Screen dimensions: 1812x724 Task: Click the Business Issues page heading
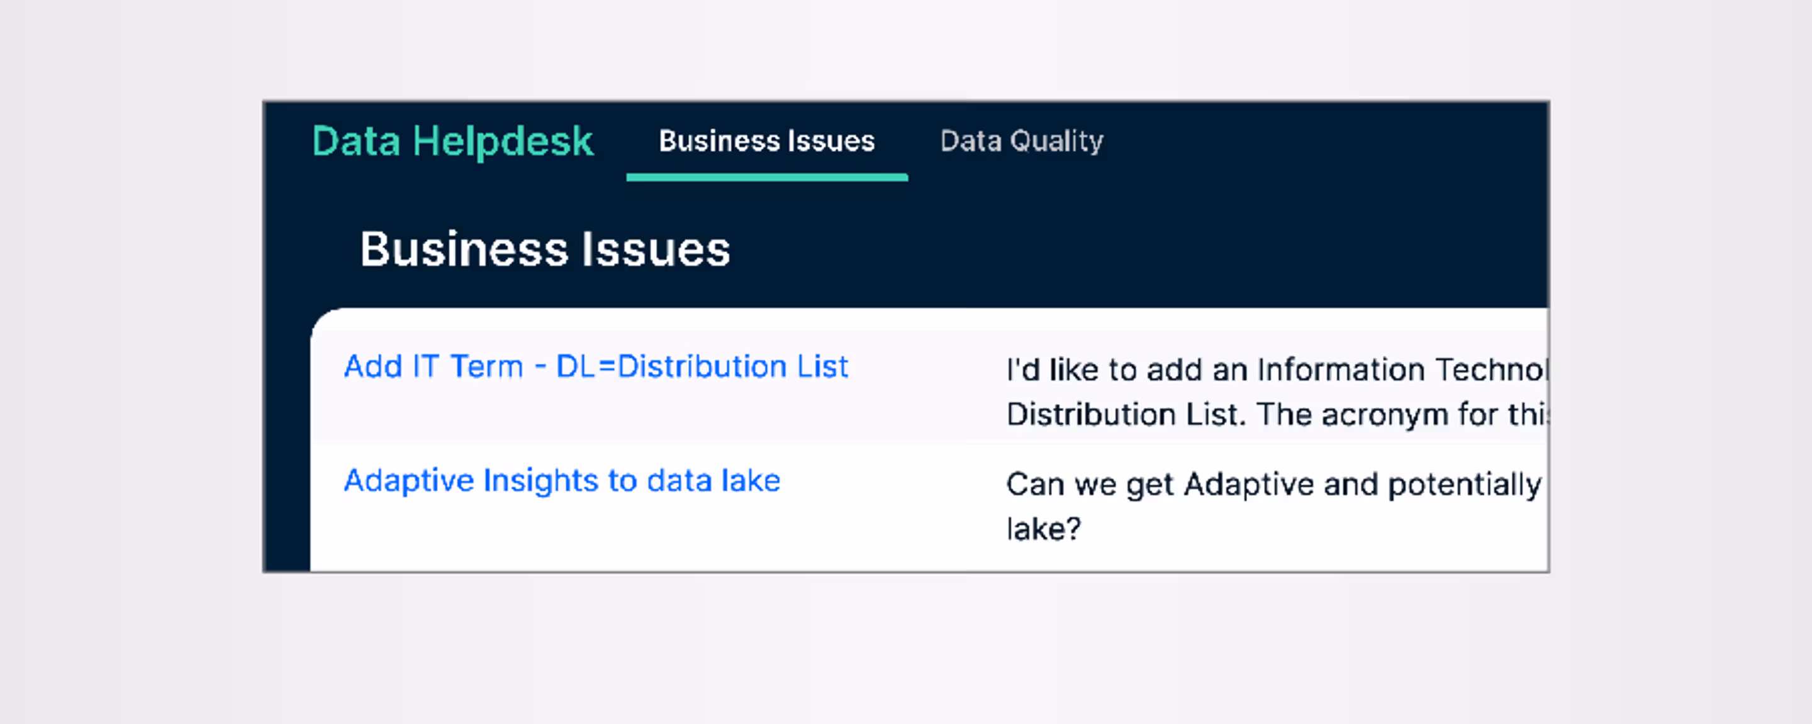pos(545,250)
